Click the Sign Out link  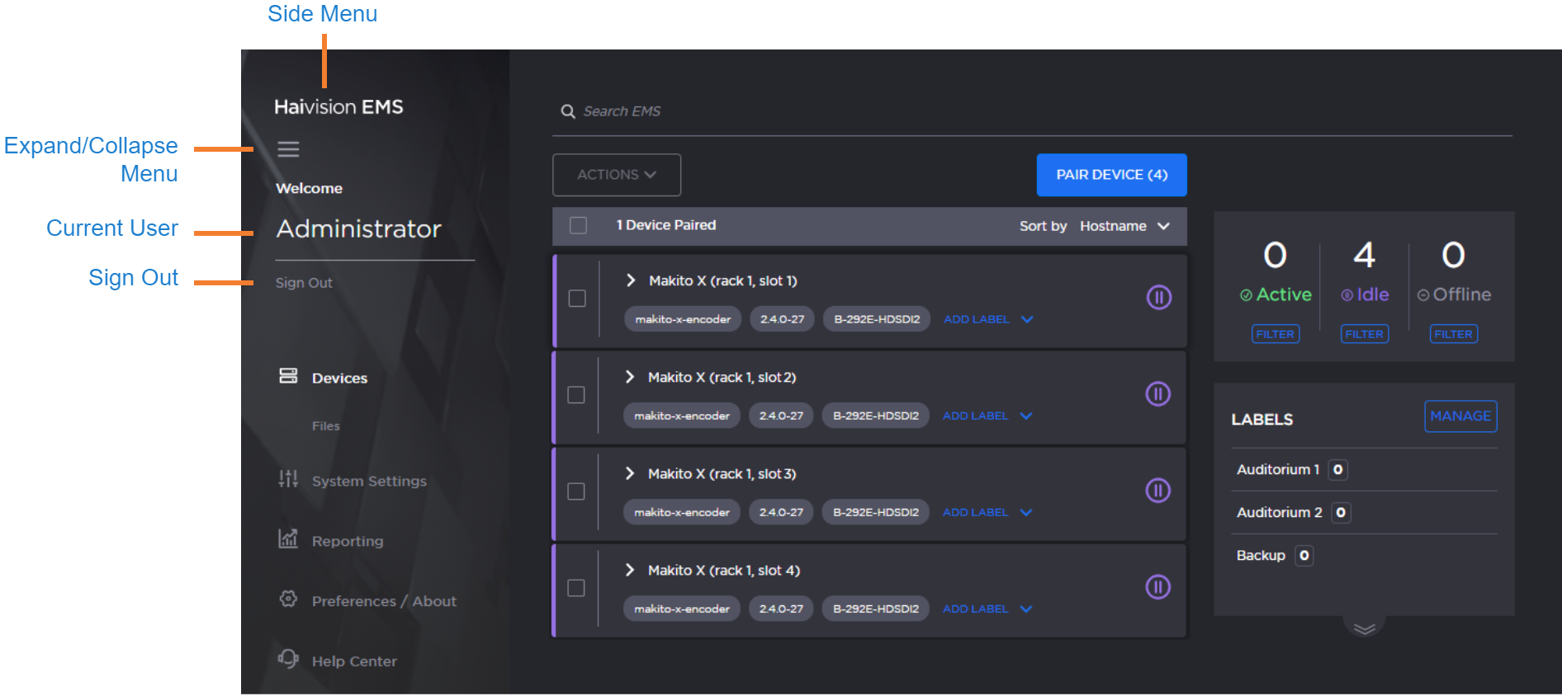tap(304, 283)
